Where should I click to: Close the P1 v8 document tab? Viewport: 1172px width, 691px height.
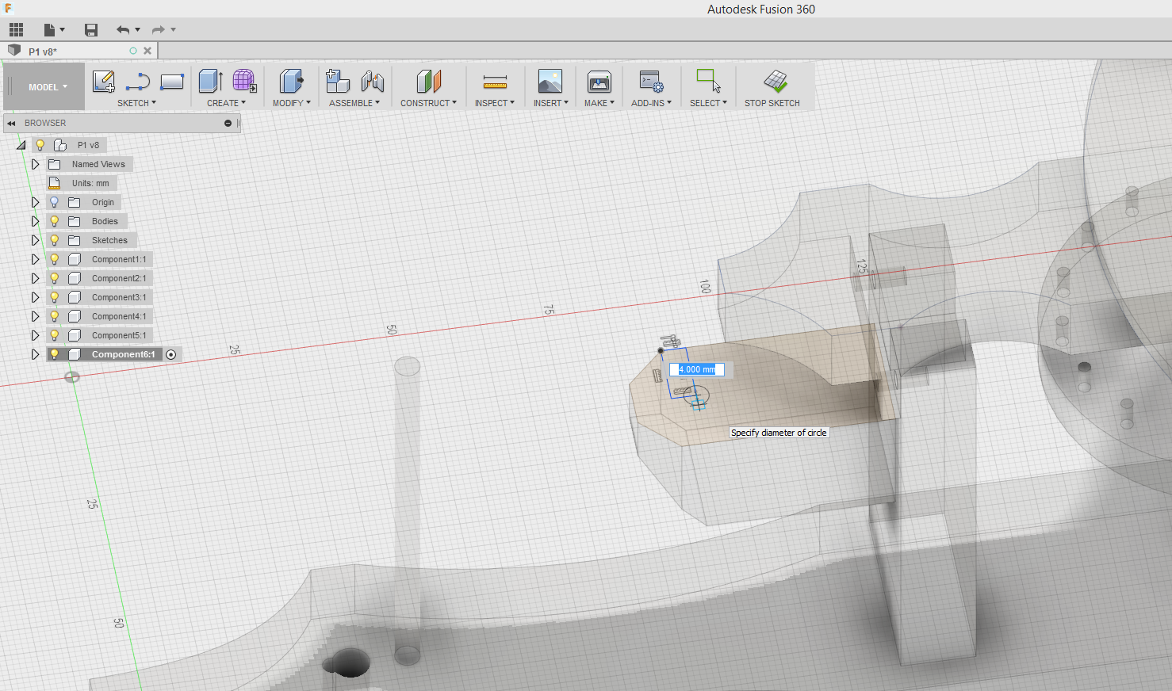click(x=147, y=51)
